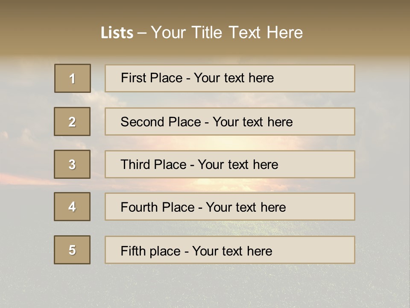Select the First Place text box

[230, 78]
